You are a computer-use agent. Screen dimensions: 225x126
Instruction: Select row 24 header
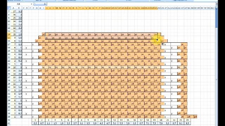point(9,67)
